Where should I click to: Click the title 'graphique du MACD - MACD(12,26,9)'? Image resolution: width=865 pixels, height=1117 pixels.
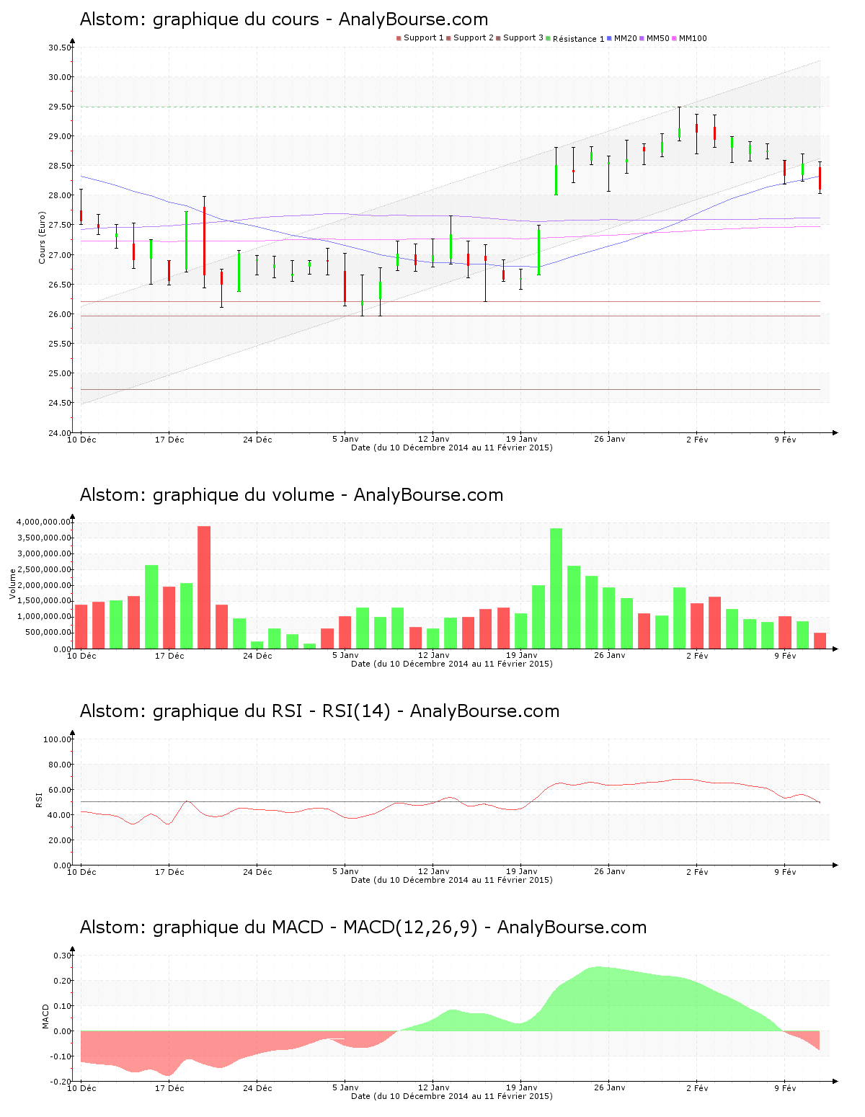tap(315, 927)
